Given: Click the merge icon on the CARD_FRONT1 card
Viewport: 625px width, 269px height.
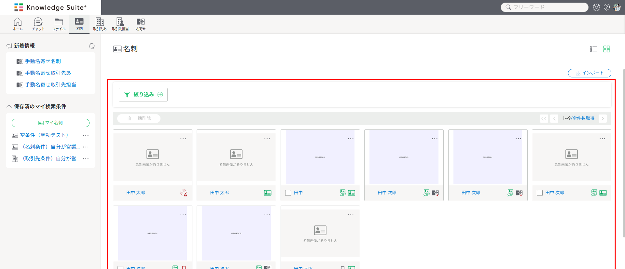Looking at the screenshot, I should (x=519, y=193).
